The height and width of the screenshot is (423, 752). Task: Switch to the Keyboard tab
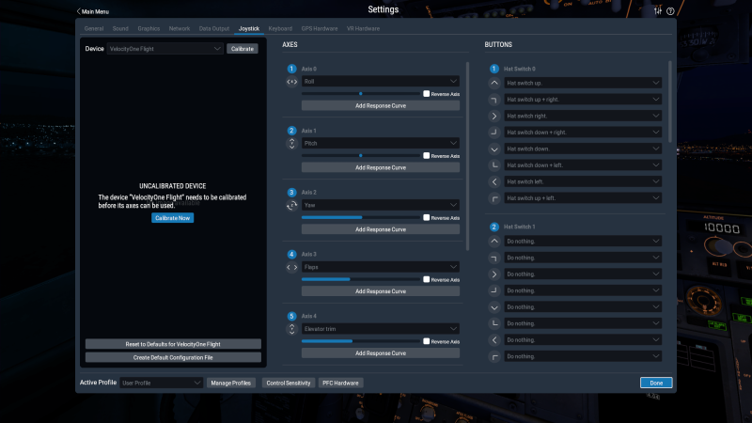pyautogui.click(x=280, y=29)
